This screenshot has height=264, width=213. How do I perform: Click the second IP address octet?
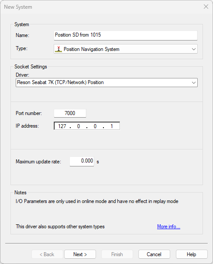click(79, 126)
